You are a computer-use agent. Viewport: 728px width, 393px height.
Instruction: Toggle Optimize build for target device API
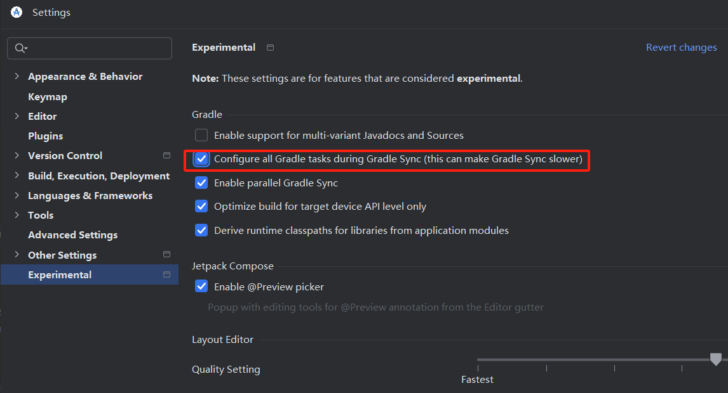point(201,207)
